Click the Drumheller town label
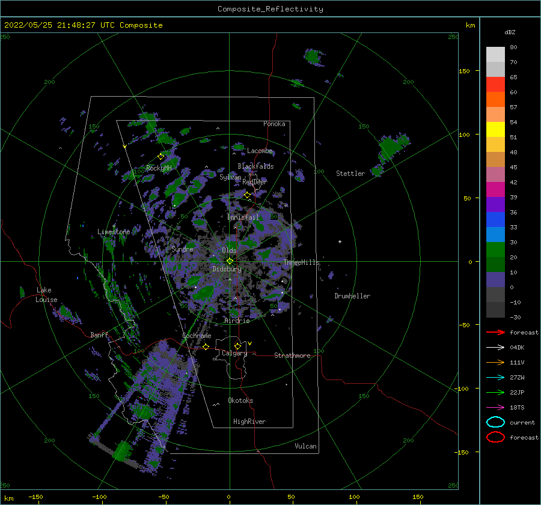This screenshot has width=541, height=505. click(352, 296)
